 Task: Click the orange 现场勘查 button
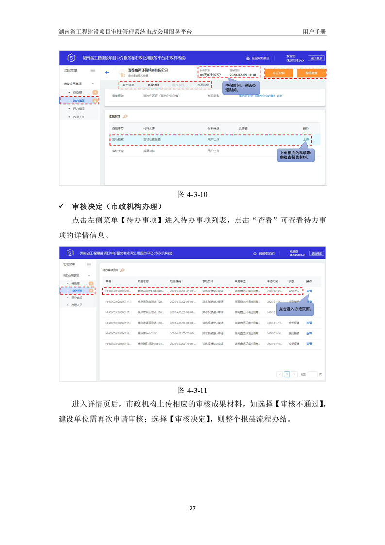(311, 73)
